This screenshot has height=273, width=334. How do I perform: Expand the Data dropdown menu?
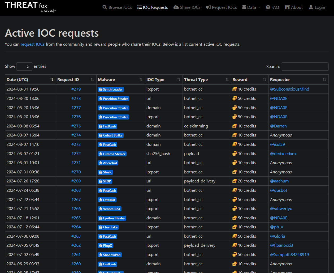(x=251, y=7)
